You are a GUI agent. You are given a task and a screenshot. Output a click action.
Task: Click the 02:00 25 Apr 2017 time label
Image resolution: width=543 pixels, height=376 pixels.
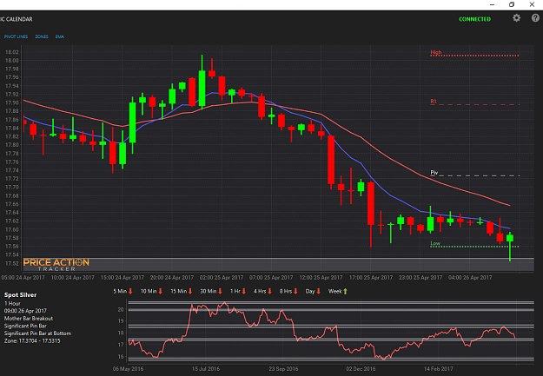(222, 278)
